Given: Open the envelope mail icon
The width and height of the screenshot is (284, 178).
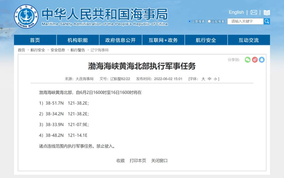Looking at the screenshot, I should [253, 12].
